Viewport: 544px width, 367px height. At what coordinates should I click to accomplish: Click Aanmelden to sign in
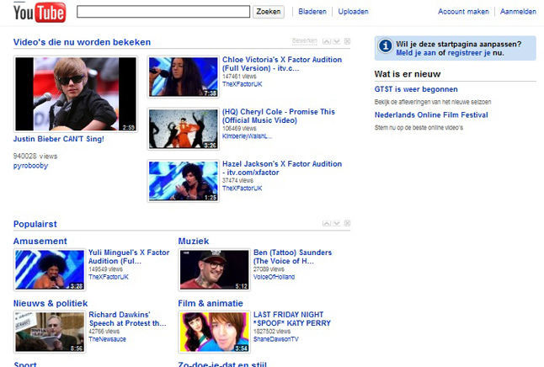tap(518, 12)
